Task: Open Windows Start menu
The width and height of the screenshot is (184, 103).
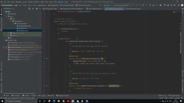Action: (2, 101)
